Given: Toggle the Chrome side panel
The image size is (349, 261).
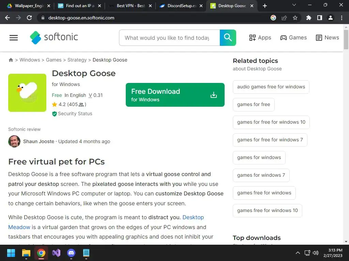Looking at the screenshot, I should (320, 18).
